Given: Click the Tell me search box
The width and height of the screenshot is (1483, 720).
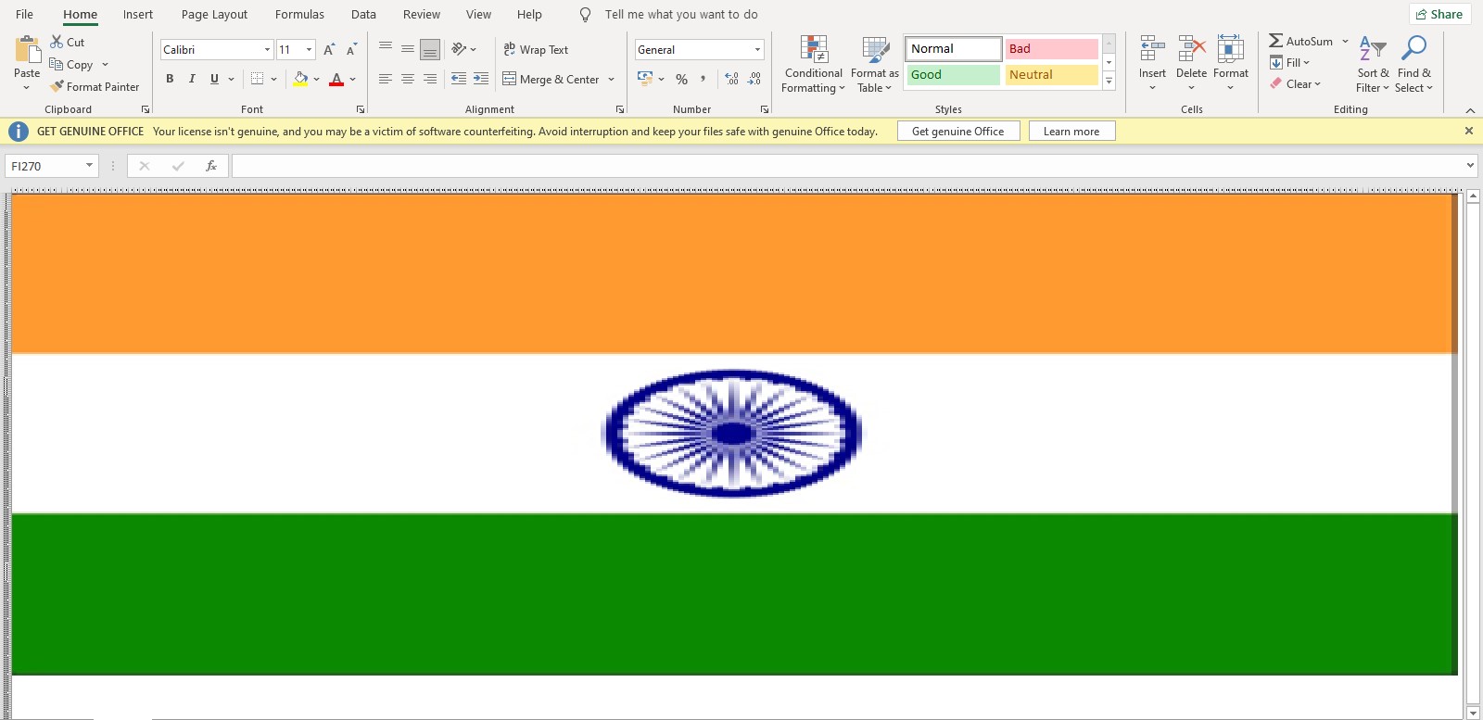Looking at the screenshot, I should click(681, 14).
